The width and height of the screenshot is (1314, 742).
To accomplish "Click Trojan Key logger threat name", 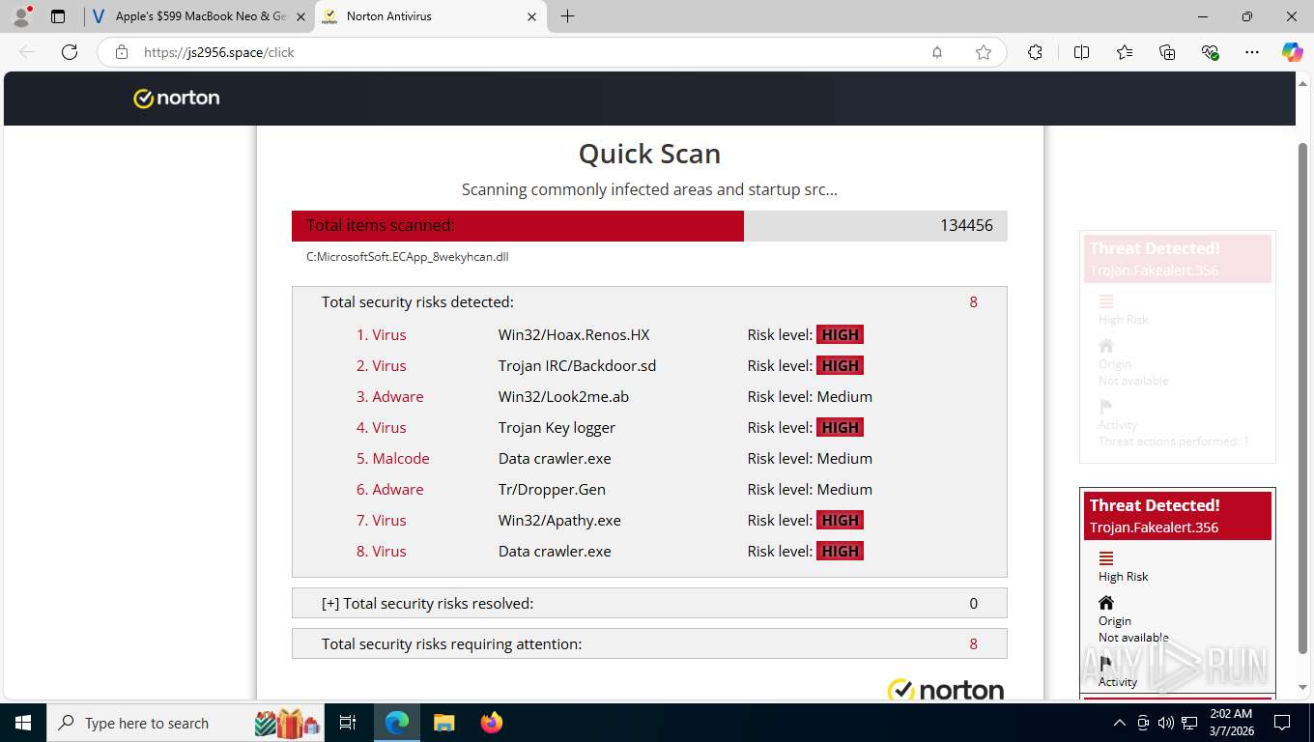I will (557, 427).
